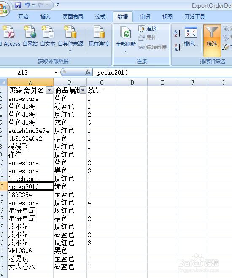Select cell containing sunshine8464
Image resolution: width=232 pixels, height=278 pixels.
click(30, 131)
